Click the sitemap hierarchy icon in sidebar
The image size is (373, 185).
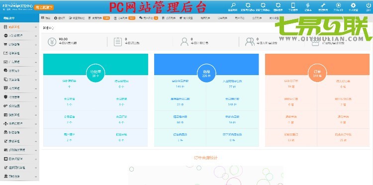(5, 124)
